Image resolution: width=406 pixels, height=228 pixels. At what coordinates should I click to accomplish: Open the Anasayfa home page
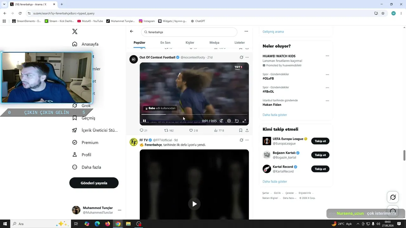point(86,44)
